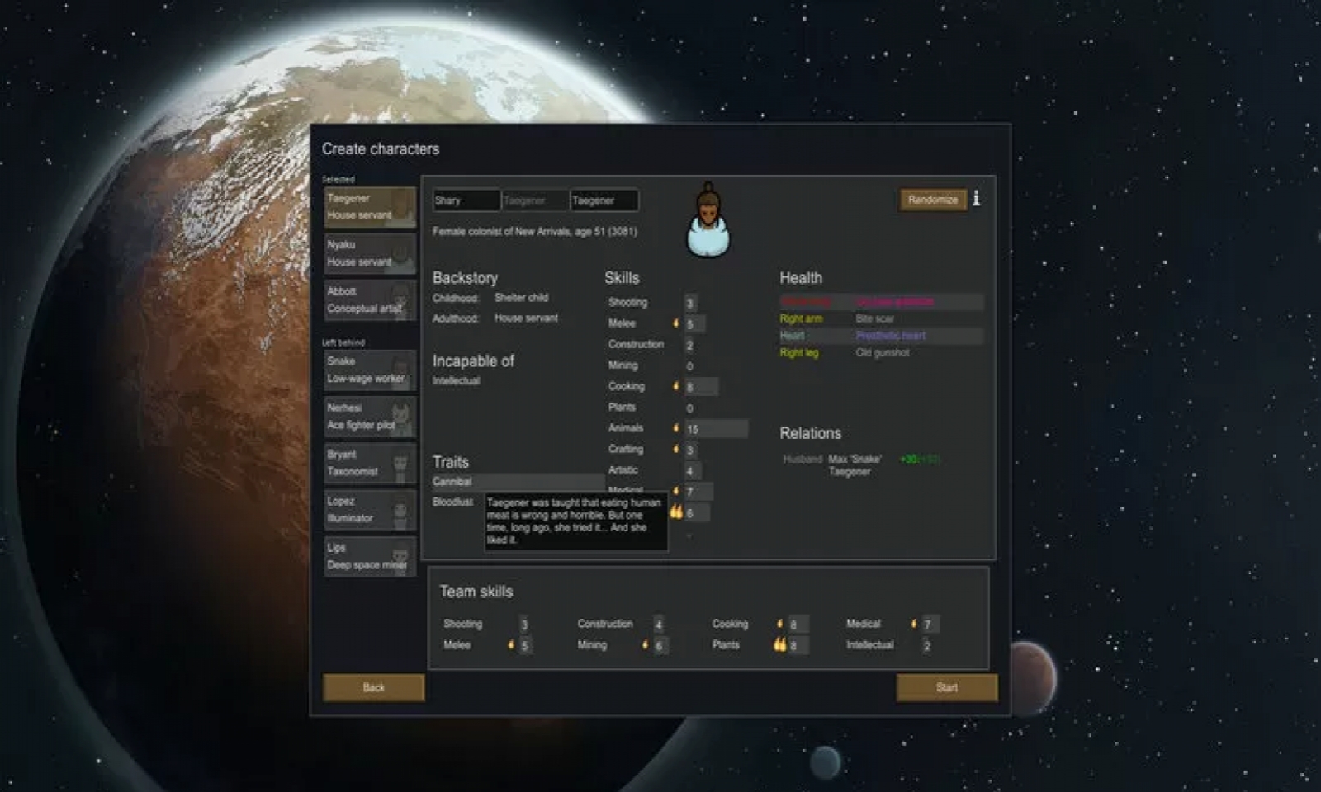Click the Right arm Bite scar health entry

pyautogui.click(x=881, y=318)
